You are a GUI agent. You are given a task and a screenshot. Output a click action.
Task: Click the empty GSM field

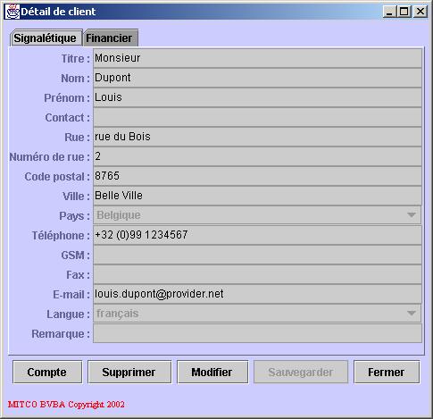(257, 255)
